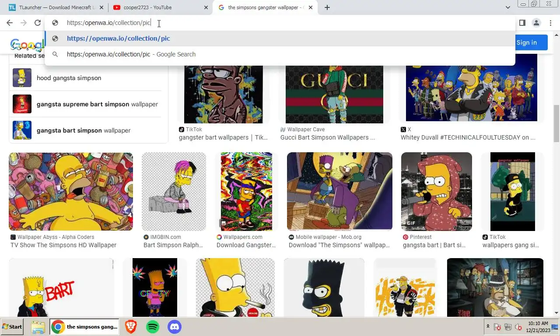560x336 pixels.
Task: Click the Gucci Bart Simpson Wallpapers title
Action: (x=328, y=137)
